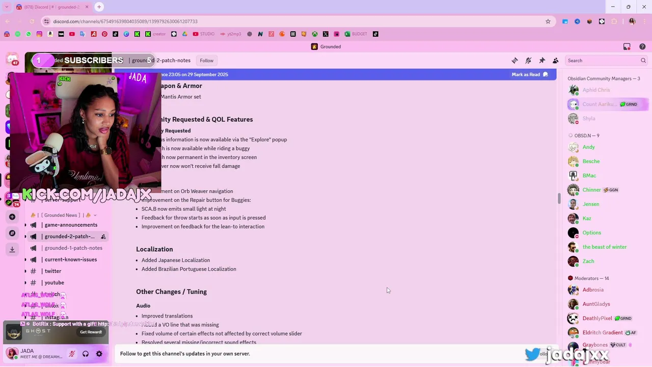Open the Discord inbox icon
The image size is (652, 367).
click(627, 46)
